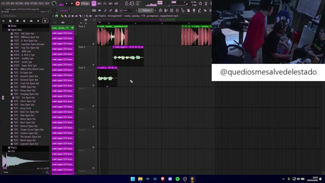This screenshot has width=325, height=183.
Task: Click the audio clip on Track 3
Action: (x=107, y=77)
